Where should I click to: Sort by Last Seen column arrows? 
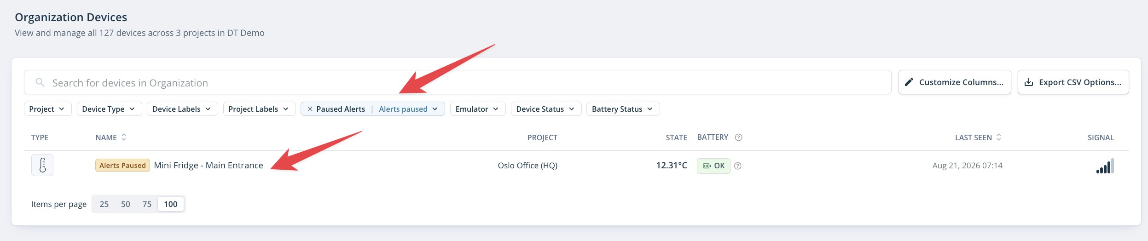click(999, 138)
